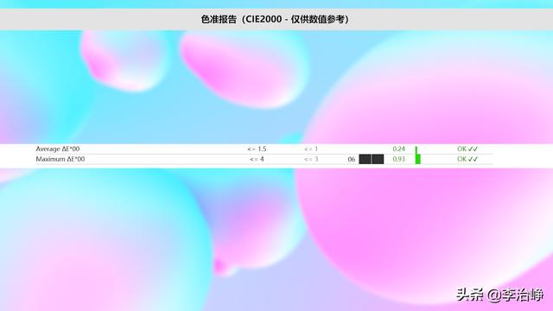Click the nominal tolerance value <= 4
Viewport: 553px width, 311px height.
click(257, 159)
